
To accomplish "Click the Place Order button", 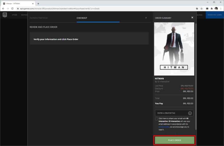I will click(175, 140).
